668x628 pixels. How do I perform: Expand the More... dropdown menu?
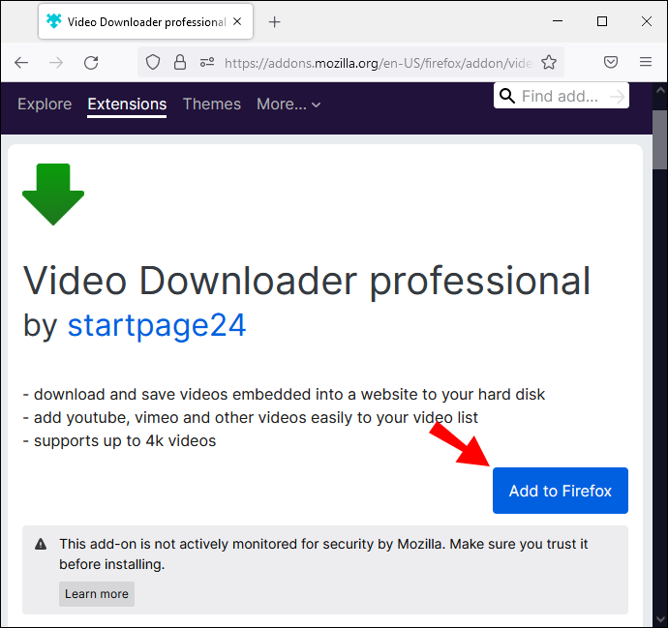[288, 105]
